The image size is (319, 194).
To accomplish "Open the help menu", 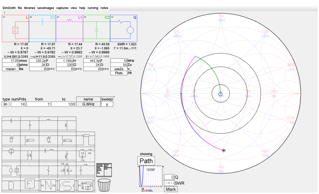I will pyautogui.click(x=82, y=8).
